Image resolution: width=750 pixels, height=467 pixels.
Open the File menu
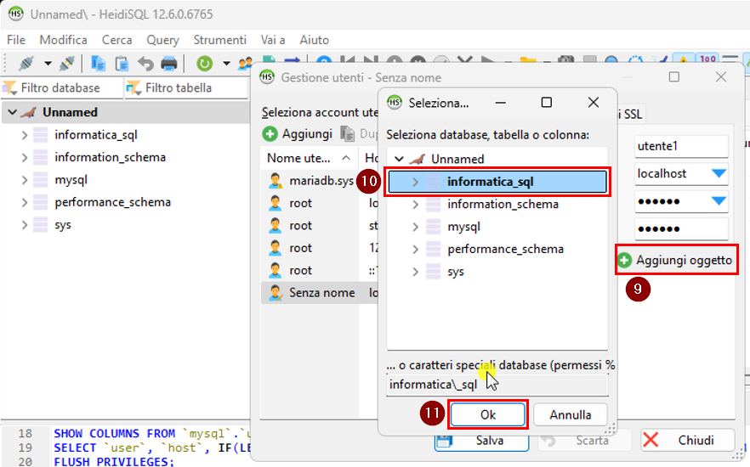click(16, 40)
